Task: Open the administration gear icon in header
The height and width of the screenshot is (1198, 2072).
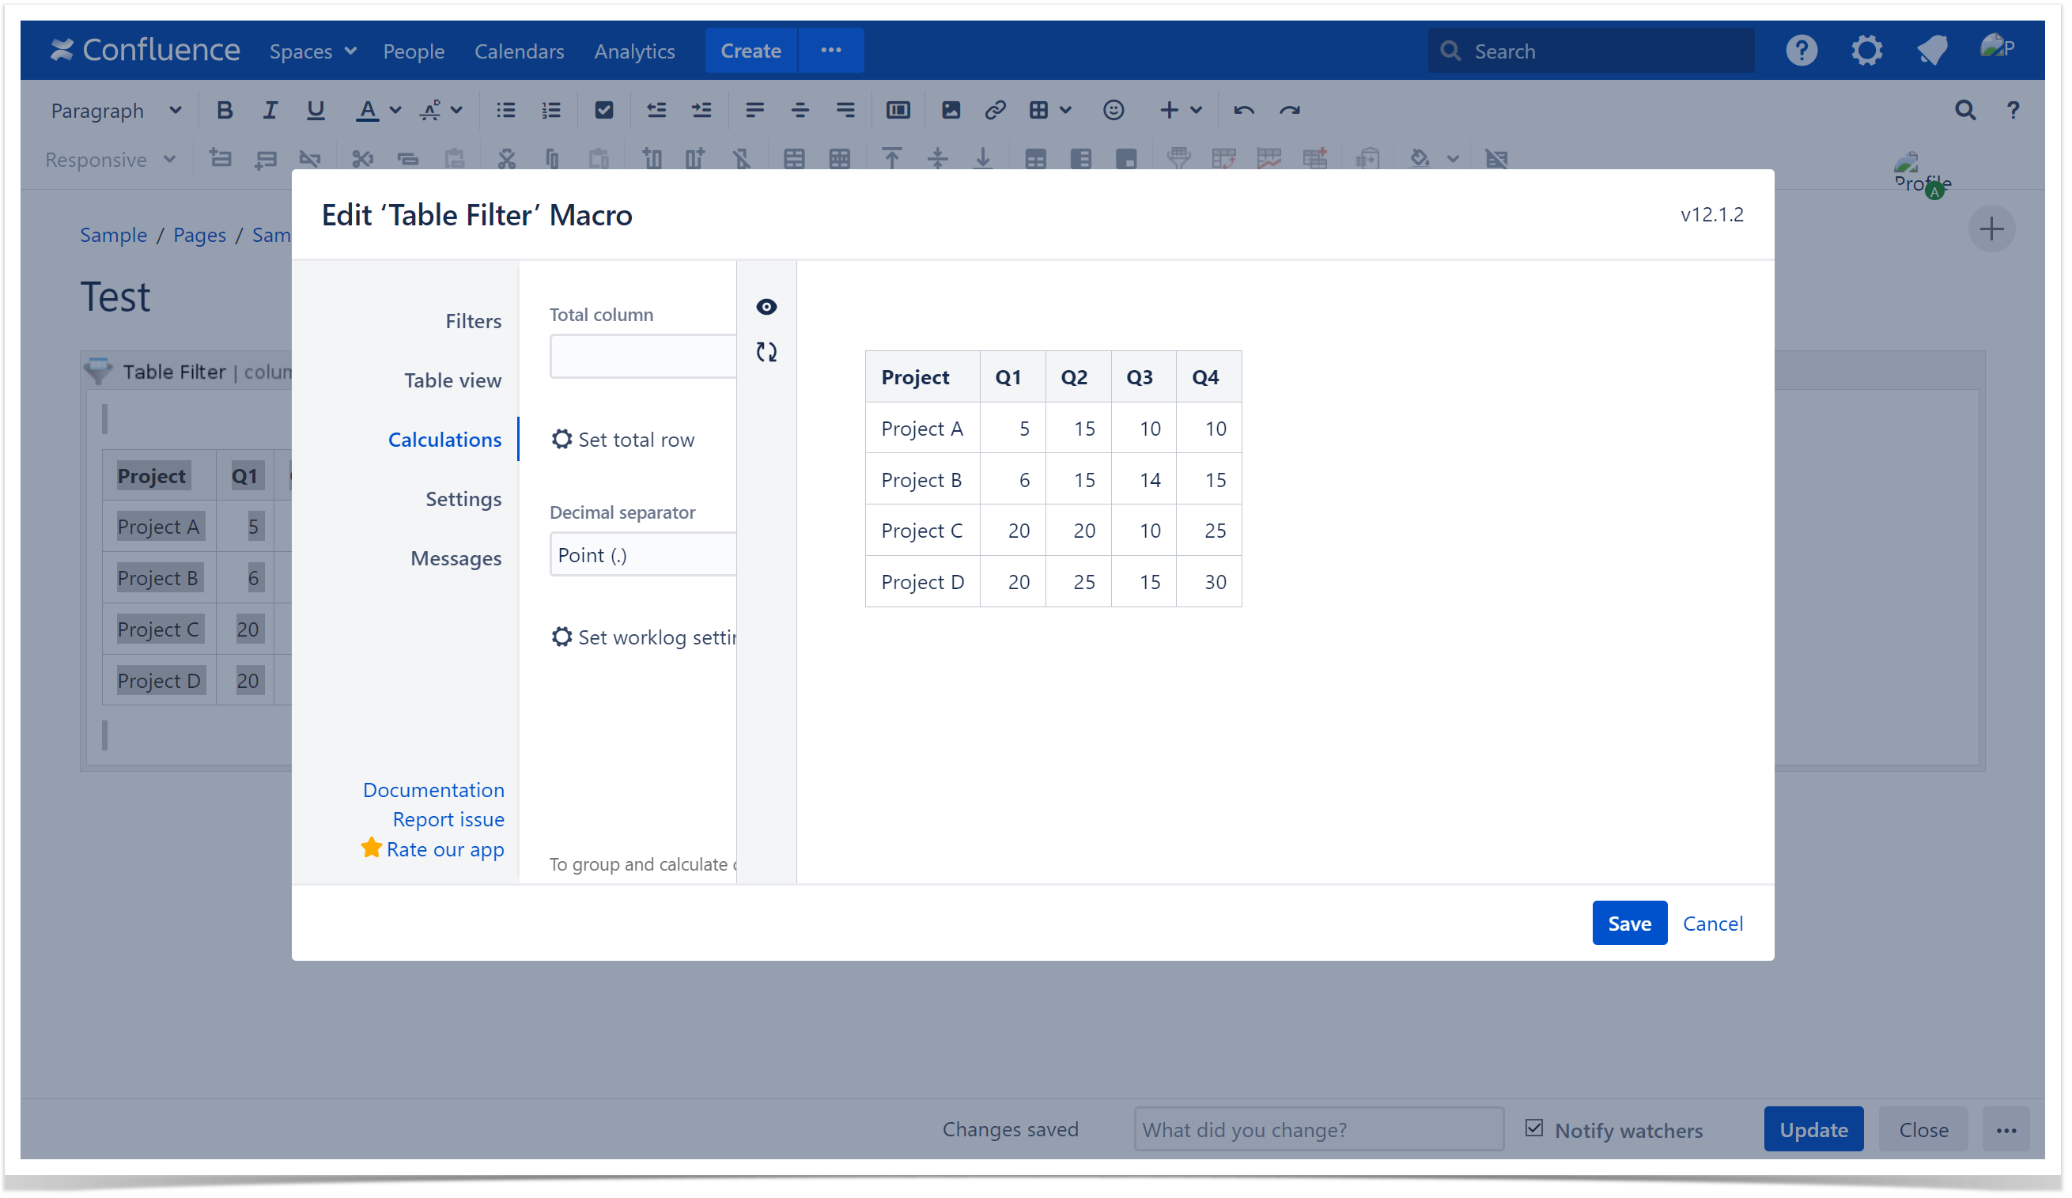Action: coord(1866,51)
